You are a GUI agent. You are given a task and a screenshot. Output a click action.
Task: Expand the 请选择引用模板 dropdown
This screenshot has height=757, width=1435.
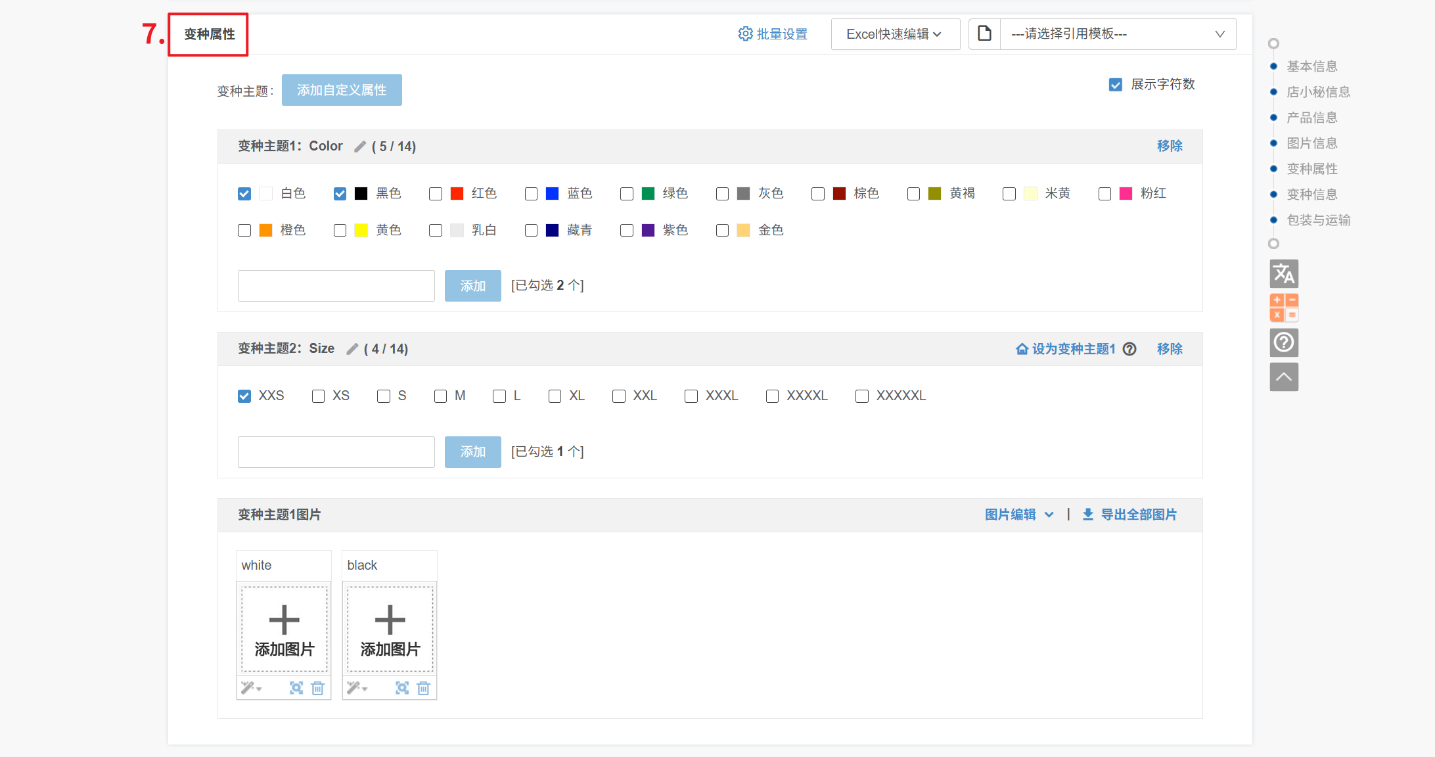coord(1117,34)
